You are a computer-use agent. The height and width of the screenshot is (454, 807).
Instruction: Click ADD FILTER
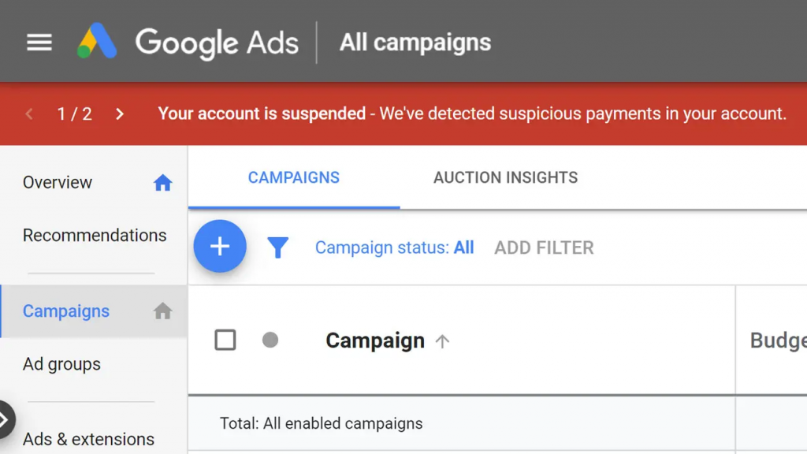click(x=544, y=247)
